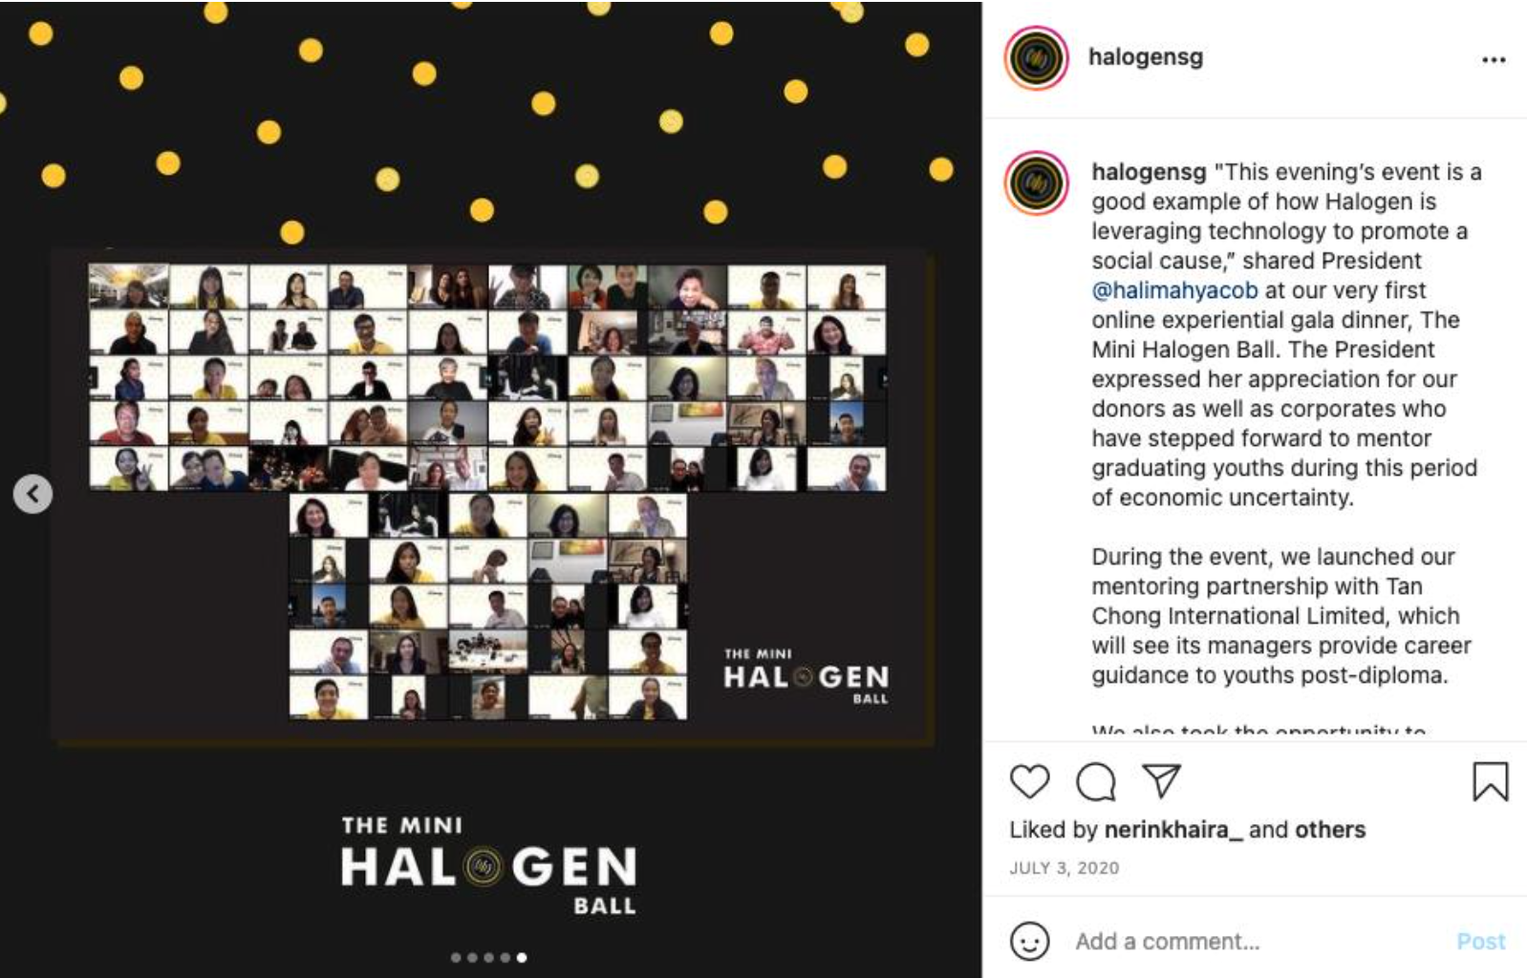Open the three-dot more options menu
This screenshot has height=978, width=1527.
click(x=1494, y=59)
